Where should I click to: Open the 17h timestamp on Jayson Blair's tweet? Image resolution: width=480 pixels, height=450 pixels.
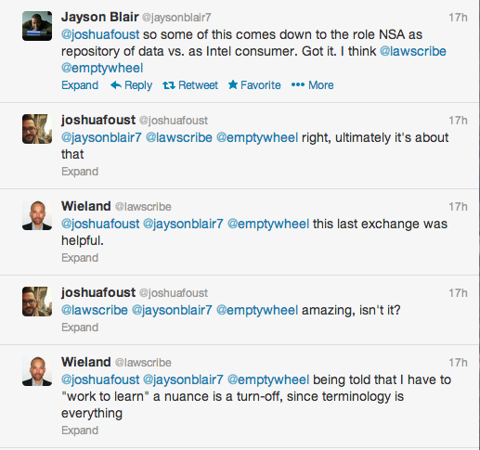tap(458, 18)
